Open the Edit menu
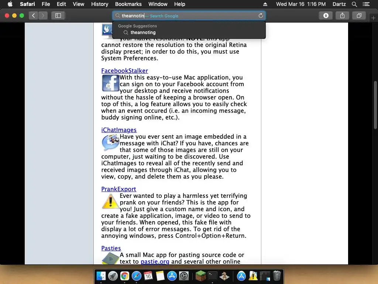This screenshot has width=378, height=284. pyautogui.click(x=62, y=4)
